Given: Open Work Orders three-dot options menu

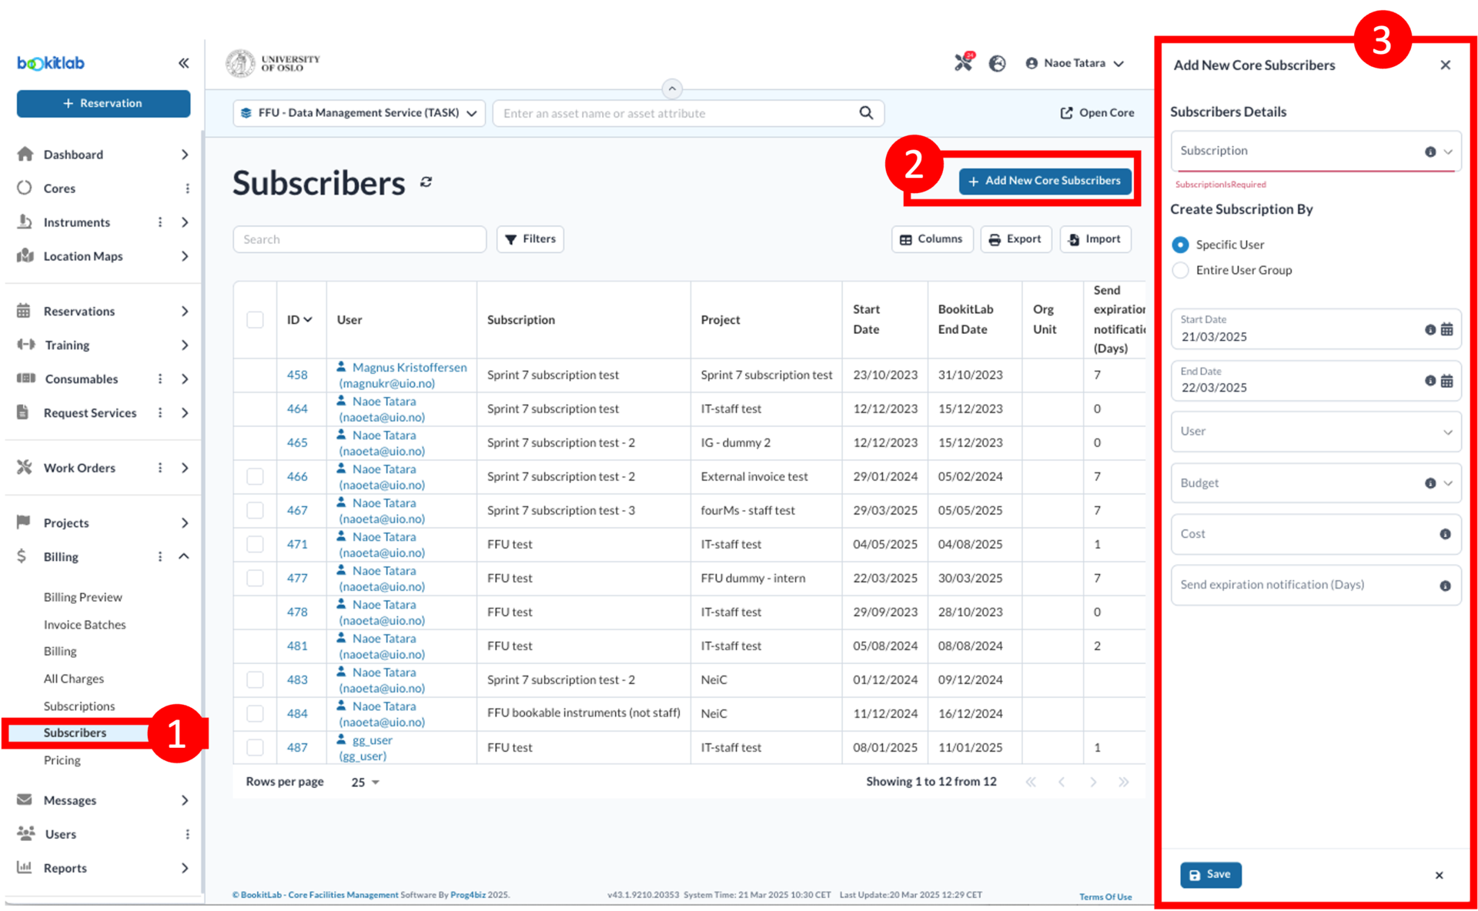Looking at the screenshot, I should tap(160, 468).
